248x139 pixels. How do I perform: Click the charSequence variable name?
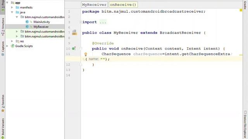pyautogui.click(x=148, y=54)
